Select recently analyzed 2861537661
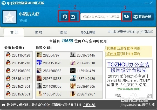Image resolution: width=157 pixels, height=110 pixels. [18, 94]
